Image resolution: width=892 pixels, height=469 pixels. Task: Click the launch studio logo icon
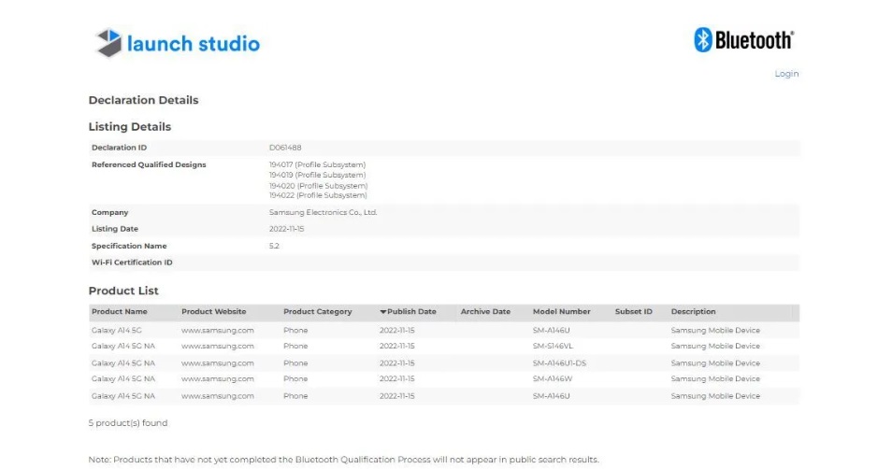pyautogui.click(x=108, y=43)
